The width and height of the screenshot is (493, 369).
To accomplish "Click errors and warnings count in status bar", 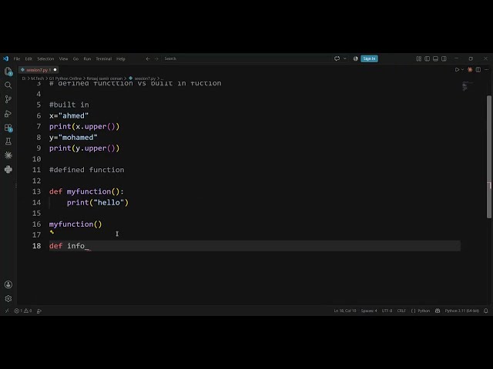I will pyautogui.click(x=23, y=311).
